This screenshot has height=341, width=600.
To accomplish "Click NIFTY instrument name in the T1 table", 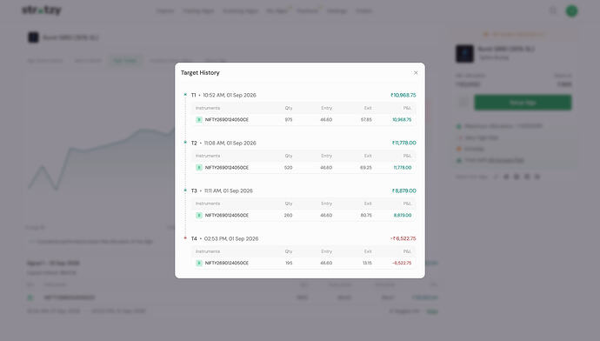I will click(x=227, y=120).
